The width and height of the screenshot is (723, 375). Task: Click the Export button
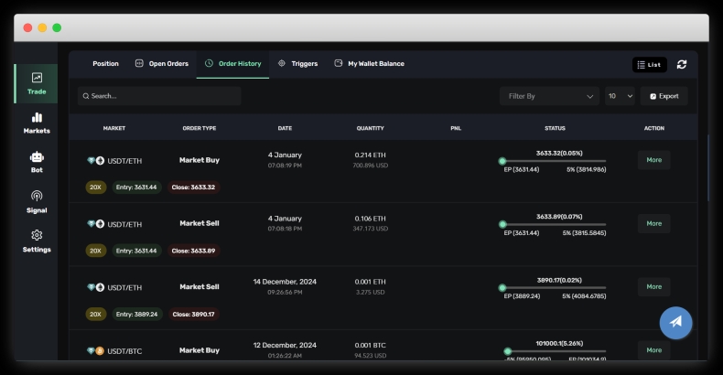tap(664, 96)
